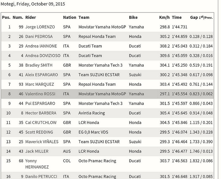The image size is (221, 179).
Task: Click the Gap 1st/Prev. column header
Action: [x=201, y=17]
